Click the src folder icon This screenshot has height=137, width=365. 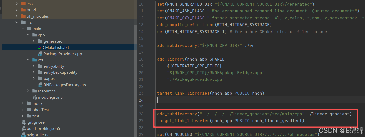pyautogui.click(x=23, y=22)
